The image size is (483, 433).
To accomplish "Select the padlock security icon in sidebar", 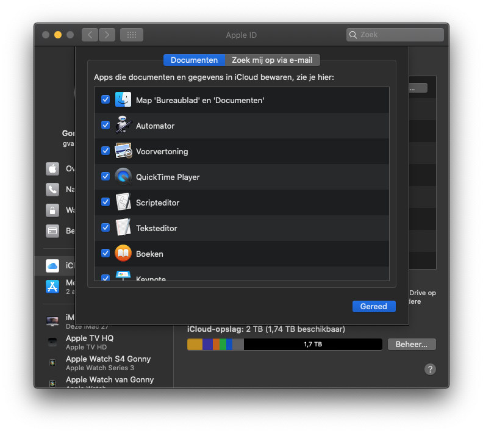I will point(52,210).
